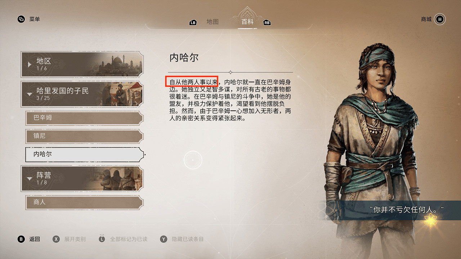Select the 百科 tab
This screenshot has width=461, height=259.
[247, 22]
